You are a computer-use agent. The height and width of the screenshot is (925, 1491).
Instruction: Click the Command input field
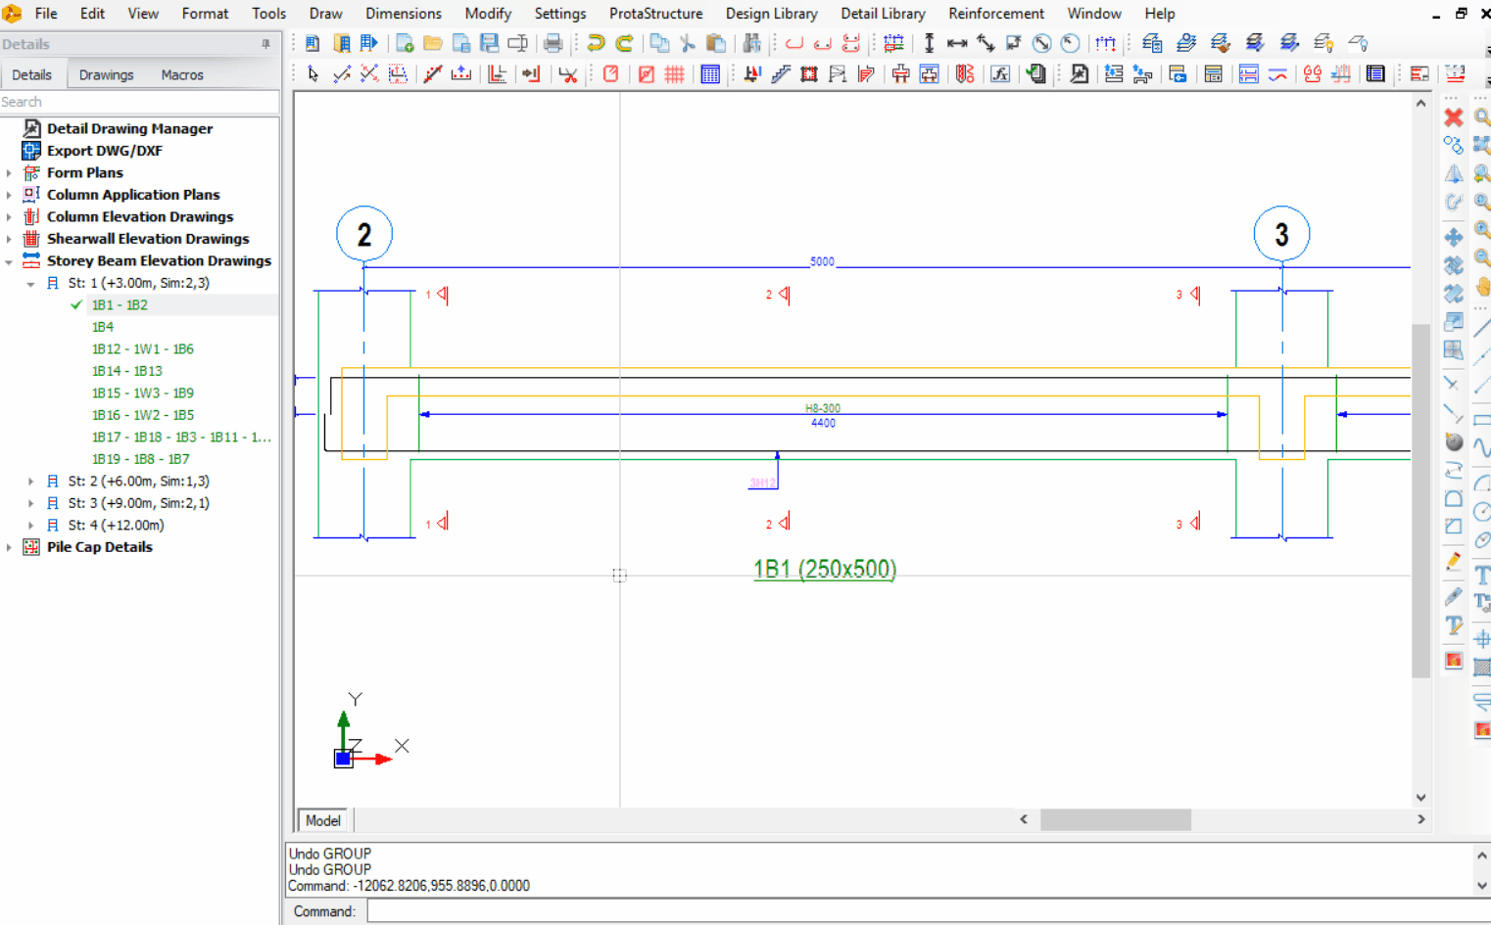928,911
